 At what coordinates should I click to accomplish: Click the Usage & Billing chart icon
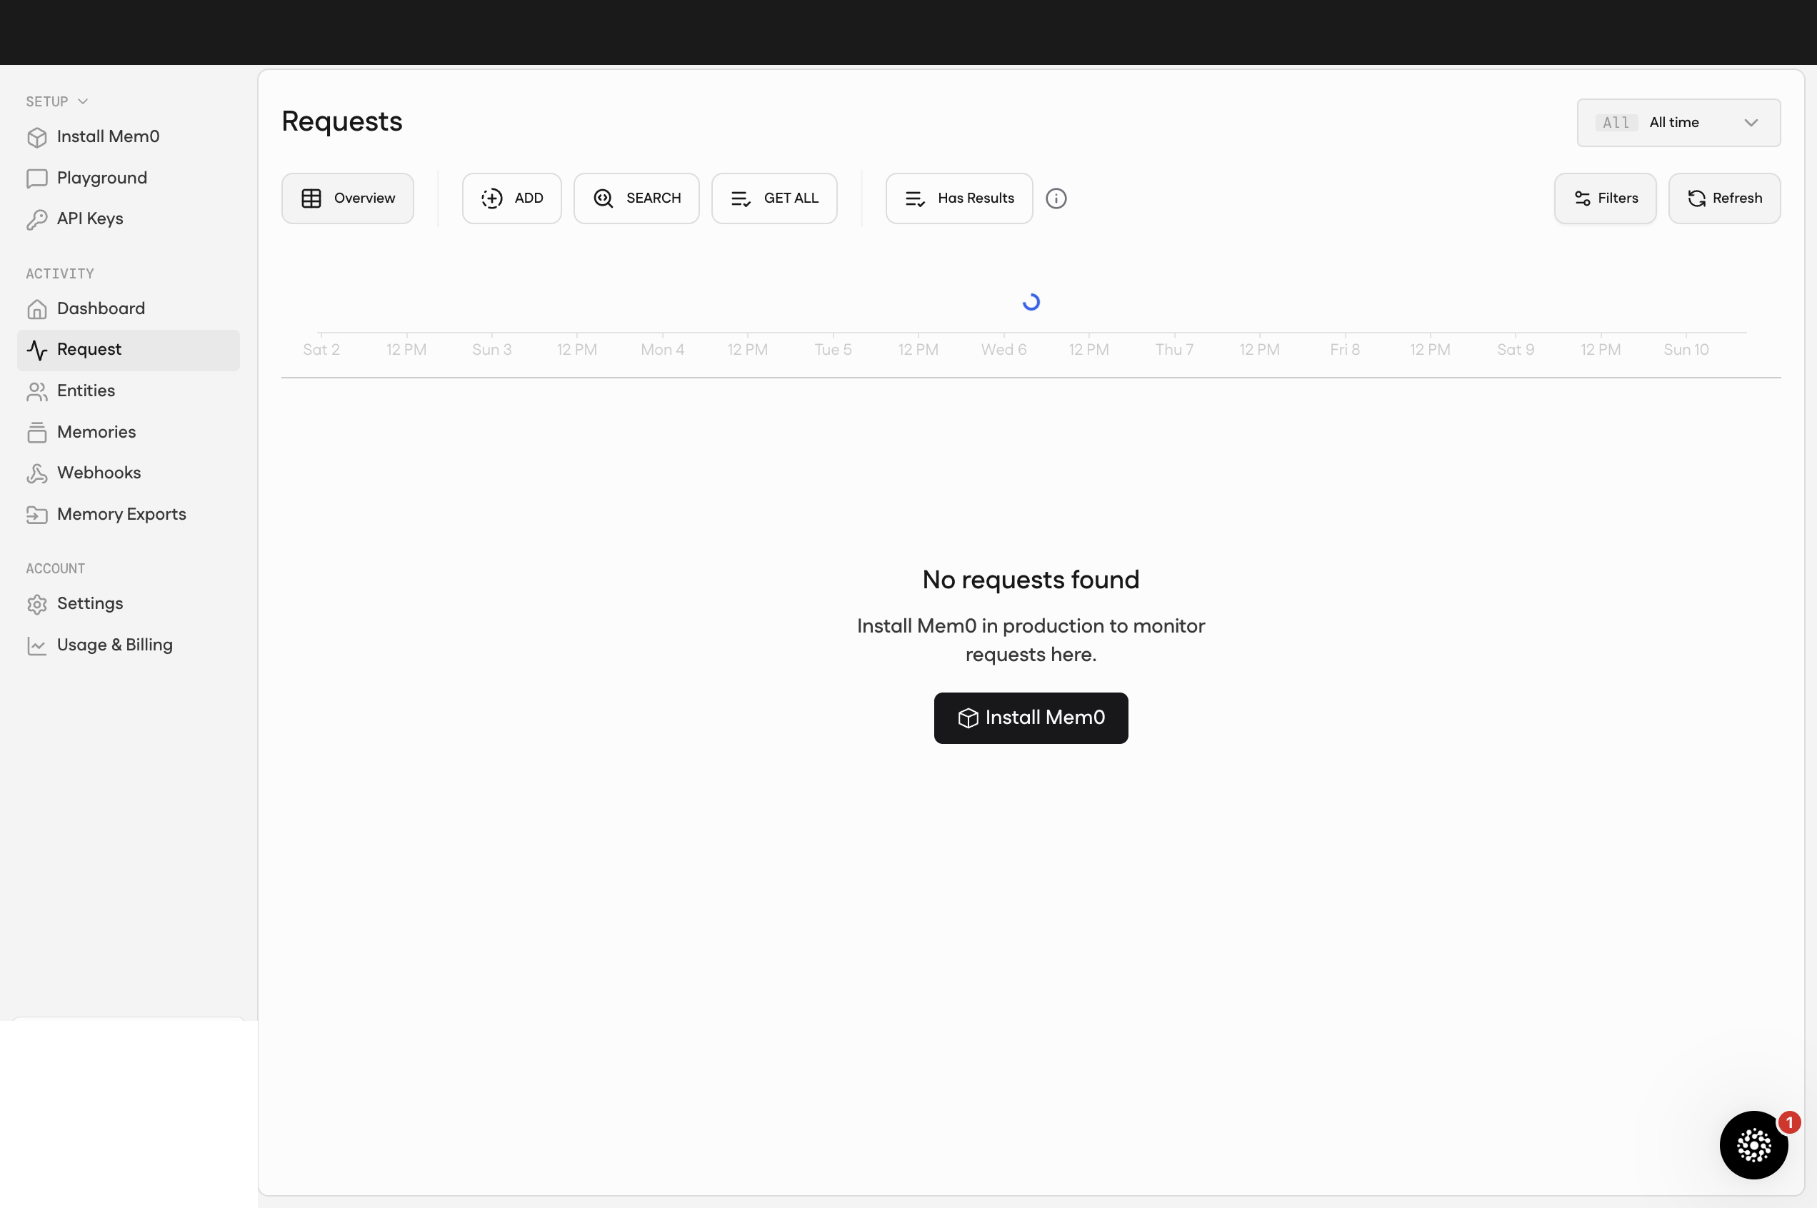pyautogui.click(x=37, y=645)
